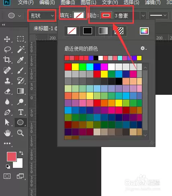Open the 填充 fill swatch picker
Image resolution: width=172 pixels, height=196 pixels.
point(79,15)
